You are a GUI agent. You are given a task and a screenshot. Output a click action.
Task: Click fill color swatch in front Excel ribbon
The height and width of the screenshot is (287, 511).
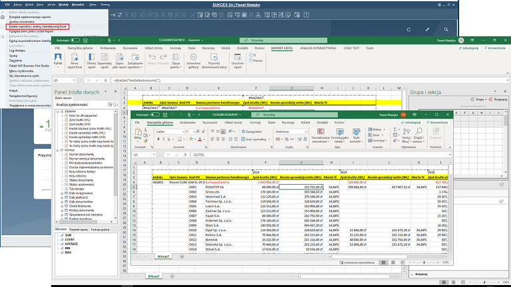tap(191, 140)
